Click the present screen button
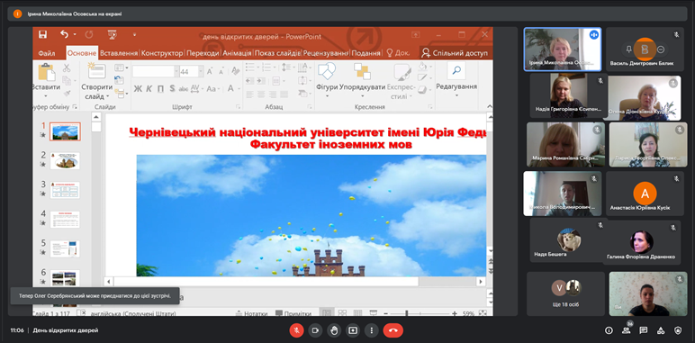Screen dimensions: 695x343 (x=353, y=330)
